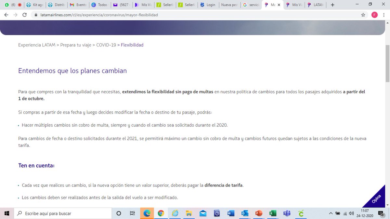Open Microsoft Word from taskbar

[231, 213]
